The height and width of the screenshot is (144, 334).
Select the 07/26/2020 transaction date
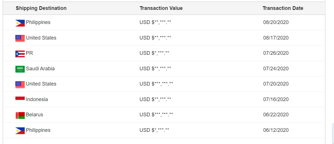[x=276, y=53]
